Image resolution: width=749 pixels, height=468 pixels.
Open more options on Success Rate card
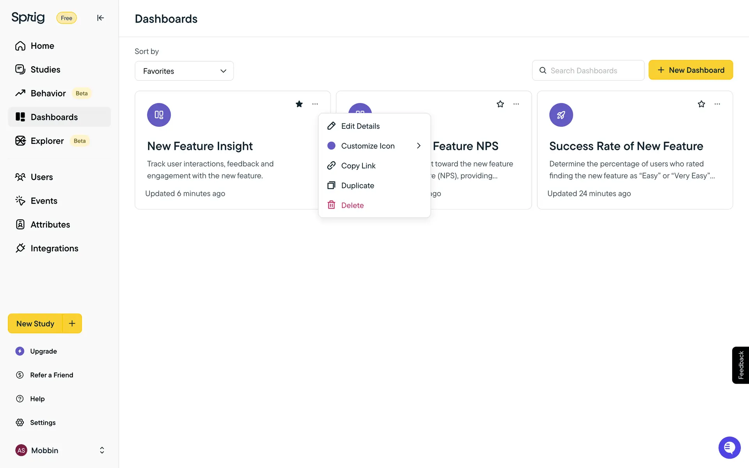pyautogui.click(x=717, y=104)
